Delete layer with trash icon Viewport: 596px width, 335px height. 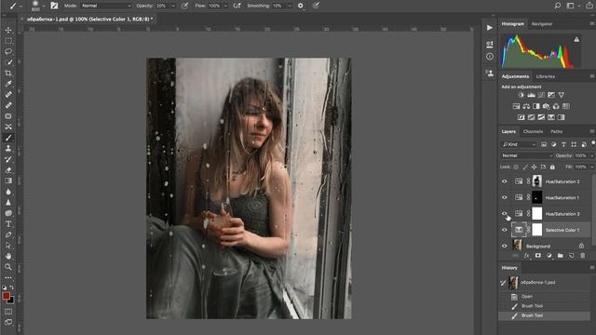[x=583, y=256]
